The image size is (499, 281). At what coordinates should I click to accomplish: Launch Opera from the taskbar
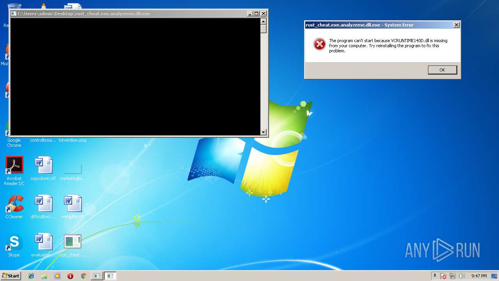70,276
